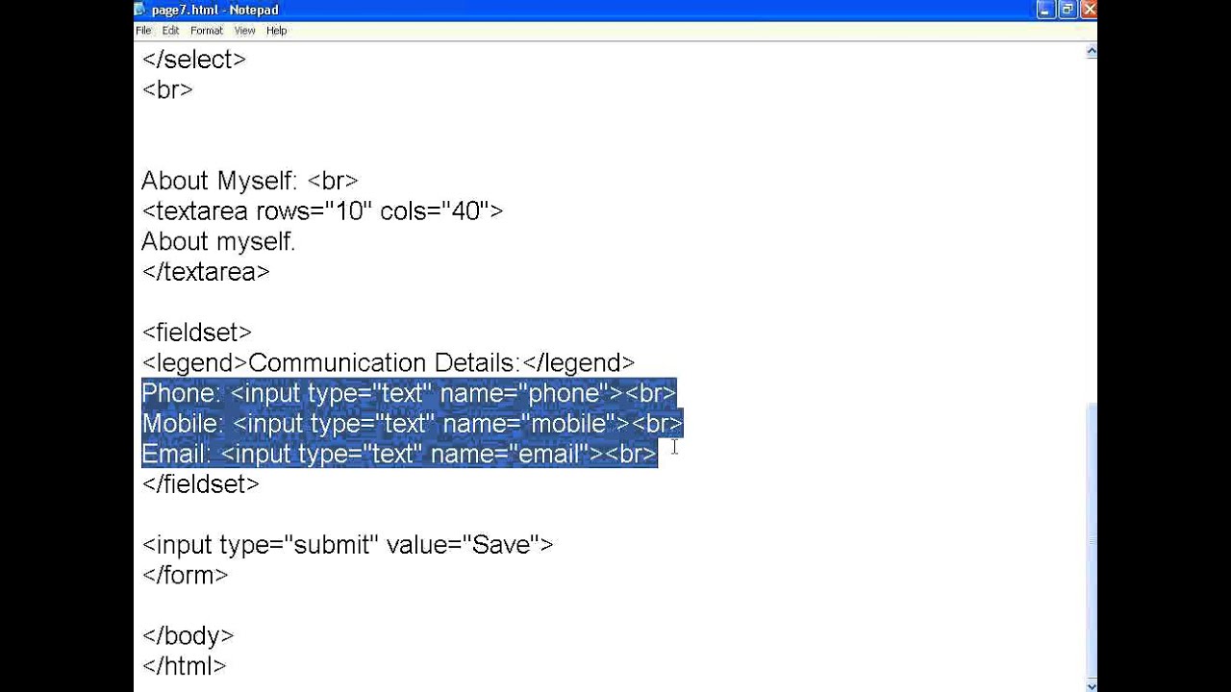Screen dimensions: 1231x692
Task: Open the File menu
Action: pos(143,31)
